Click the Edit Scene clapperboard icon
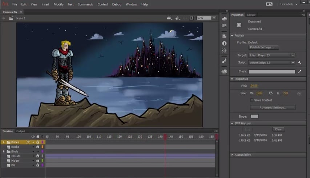Viewport: 310px width, 178px height. (169, 18)
